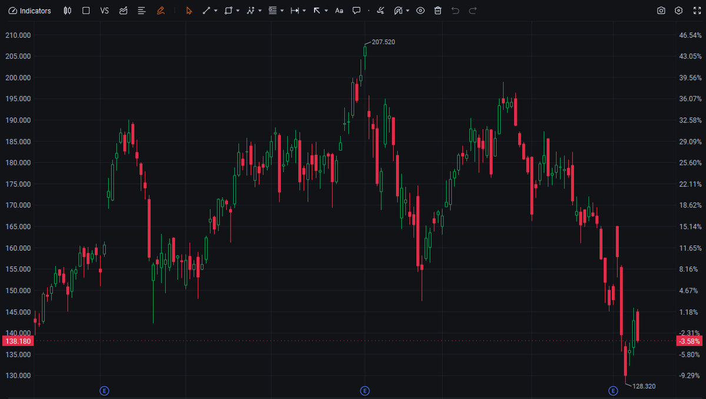Click the rightmost earnings E marker
Screen dimensions: 706x399
pos(613,391)
